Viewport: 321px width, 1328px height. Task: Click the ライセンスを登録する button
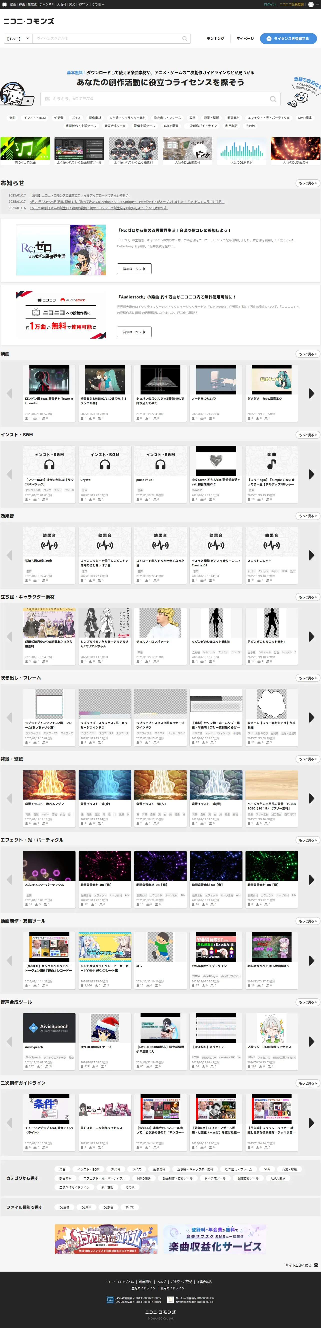(x=288, y=39)
